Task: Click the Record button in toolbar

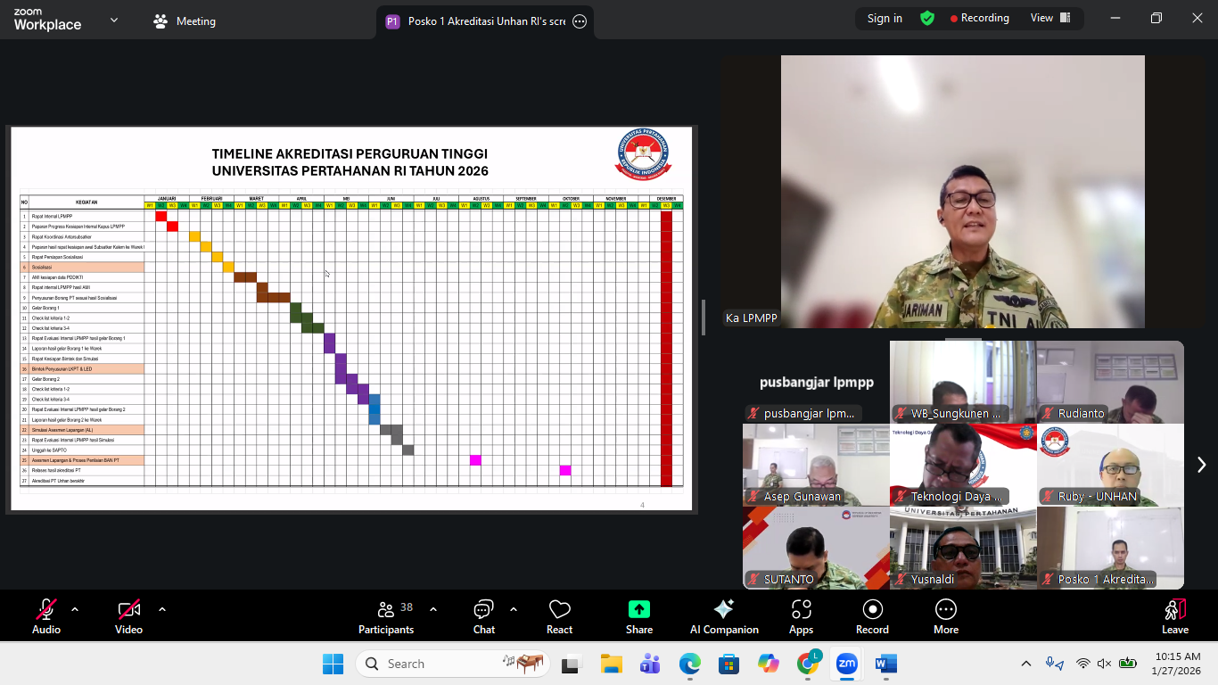Action: click(x=872, y=615)
